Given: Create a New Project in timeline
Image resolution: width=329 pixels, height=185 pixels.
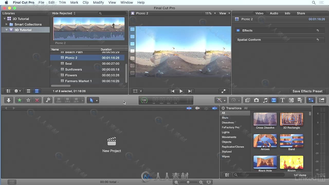Looking at the screenshot, I should coord(112,145).
